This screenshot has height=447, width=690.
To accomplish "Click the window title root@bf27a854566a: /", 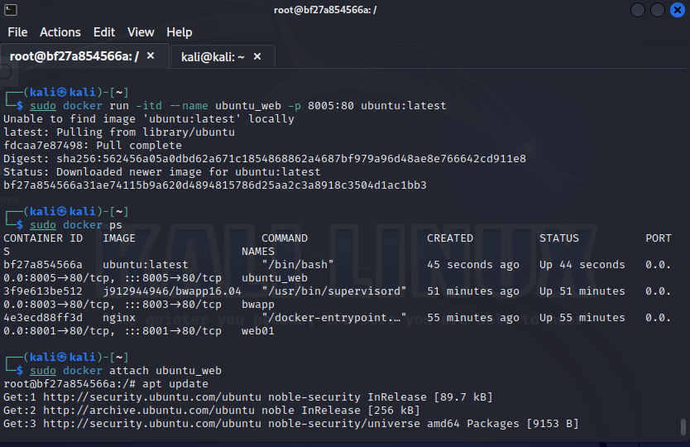I will (325, 10).
